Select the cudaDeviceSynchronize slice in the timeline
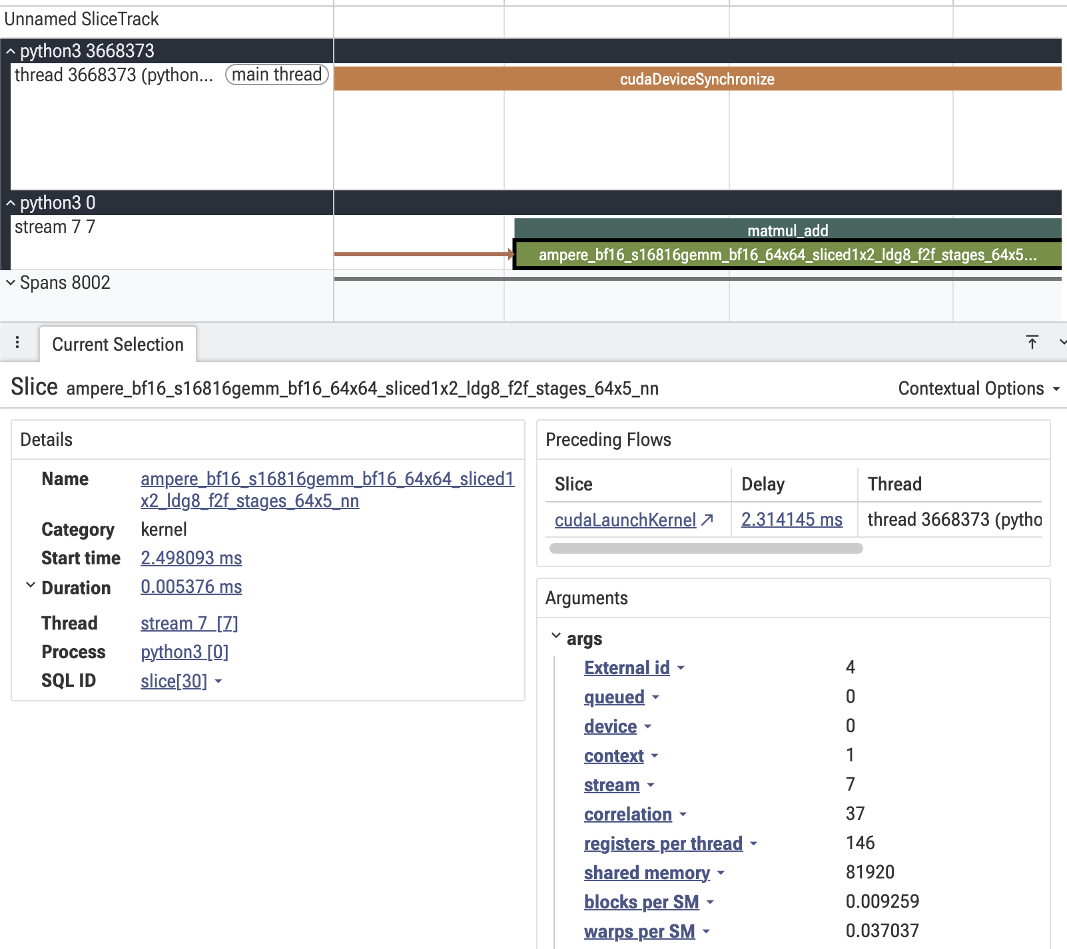 pos(697,79)
